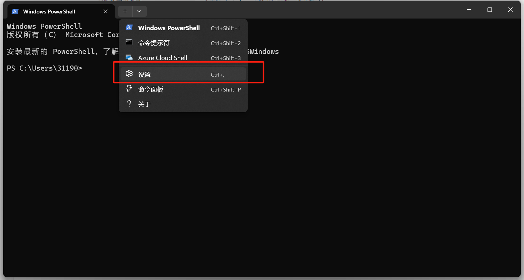
Task: Click the question mark about icon
Action: [x=129, y=104]
